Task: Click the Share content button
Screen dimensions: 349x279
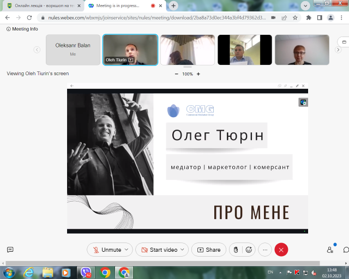Action: tap(209, 250)
